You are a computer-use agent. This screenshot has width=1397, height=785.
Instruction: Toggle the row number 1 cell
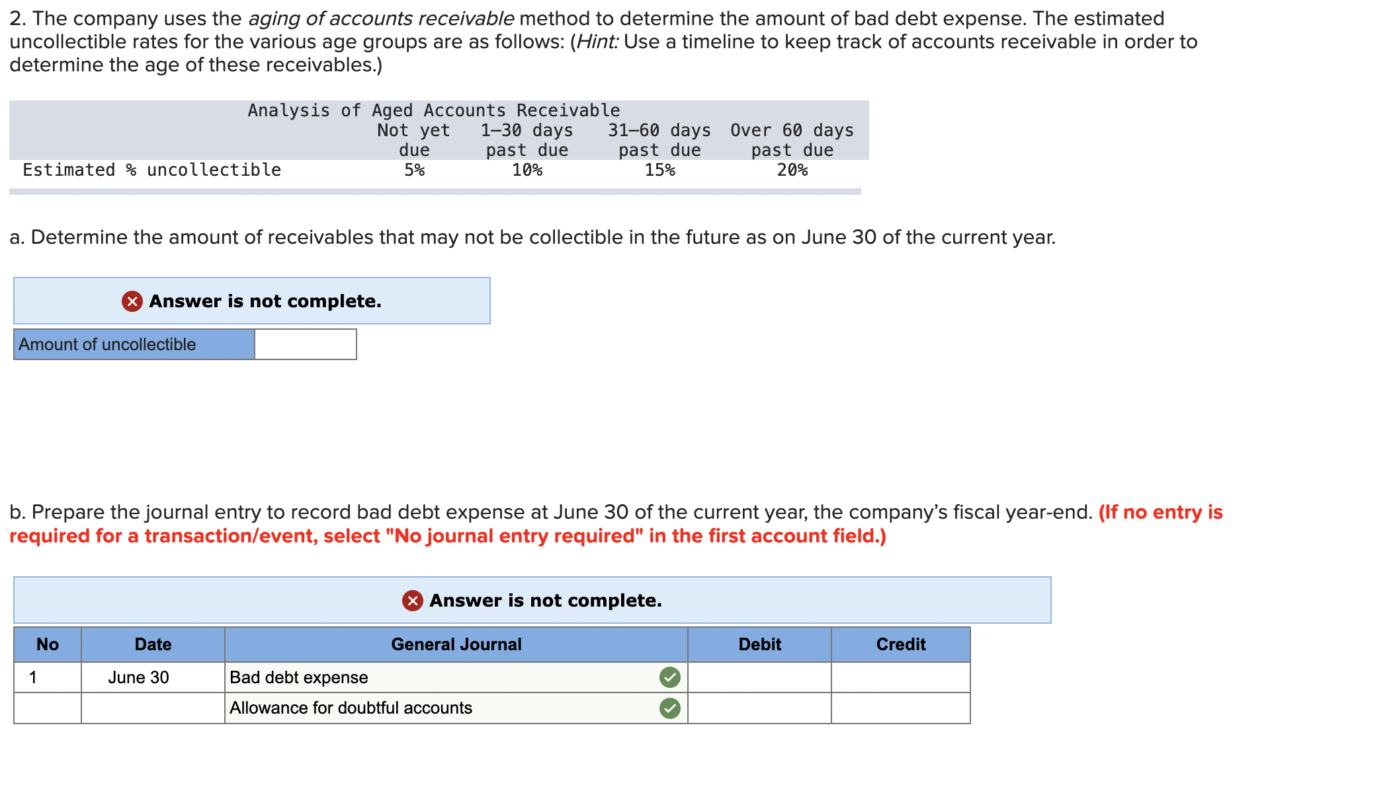pyautogui.click(x=46, y=677)
